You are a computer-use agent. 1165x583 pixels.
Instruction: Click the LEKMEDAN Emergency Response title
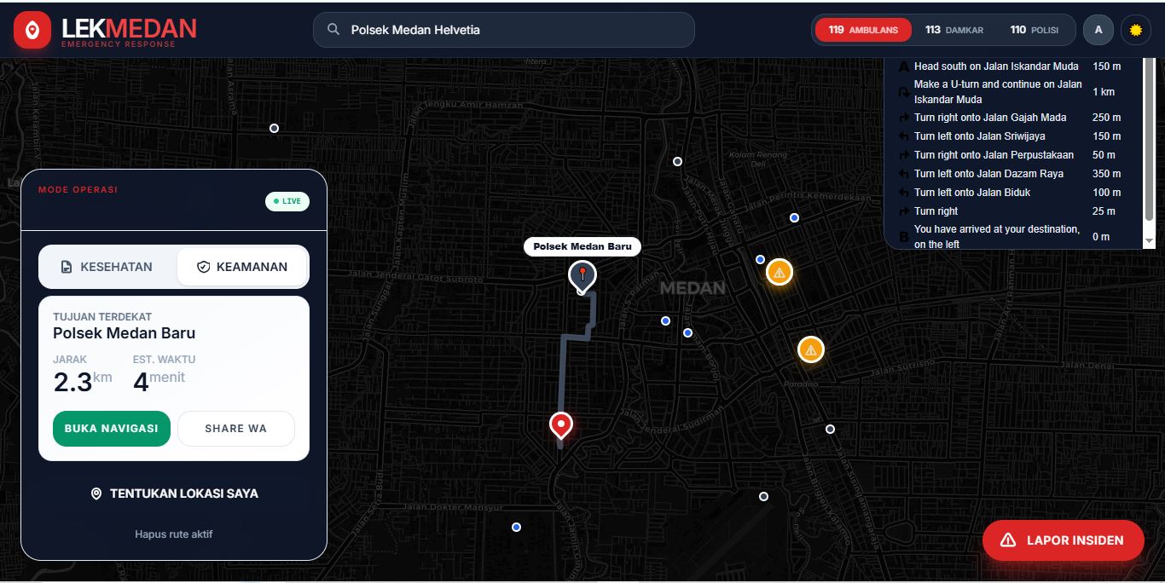click(129, 32)
